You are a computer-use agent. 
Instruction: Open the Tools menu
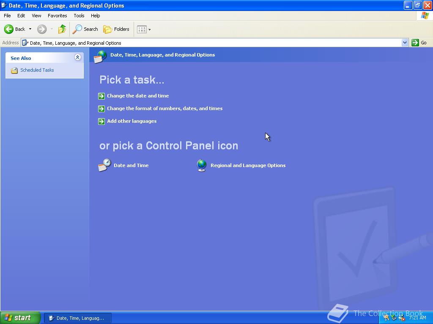(x=79, y=16)
